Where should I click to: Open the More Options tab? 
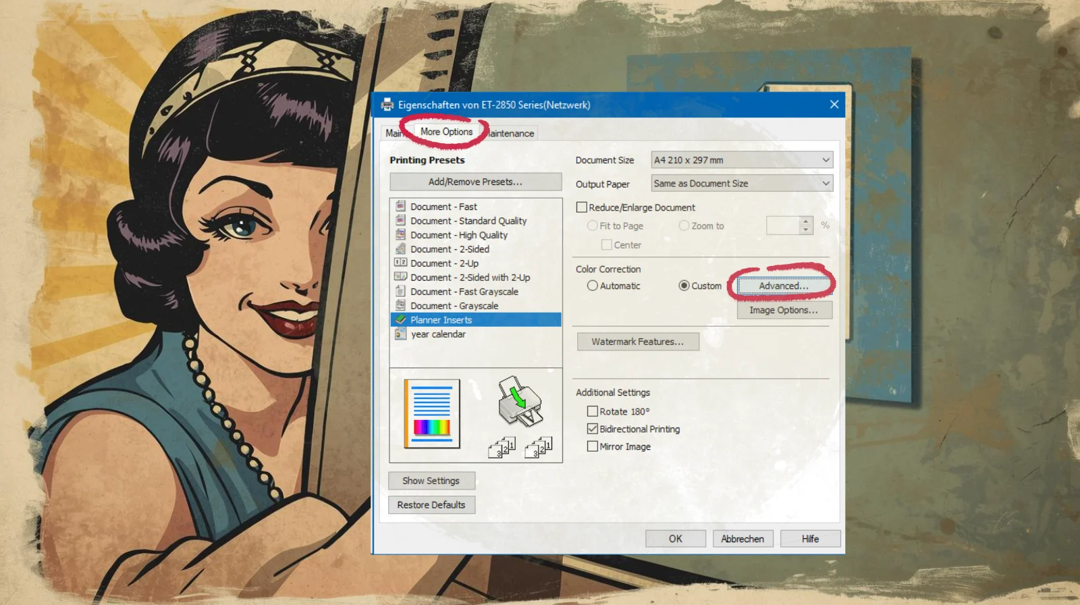(x=446, y=132)
